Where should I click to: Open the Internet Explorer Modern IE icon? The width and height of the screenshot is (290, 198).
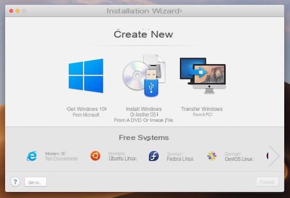pyautogui.click(x=32, y=156)
